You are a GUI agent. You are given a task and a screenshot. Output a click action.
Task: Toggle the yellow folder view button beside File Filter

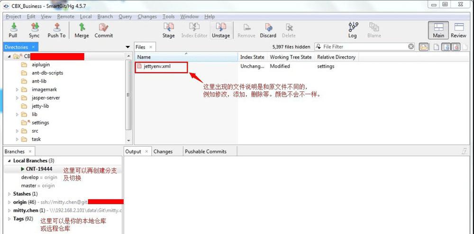tap(423, 47)
